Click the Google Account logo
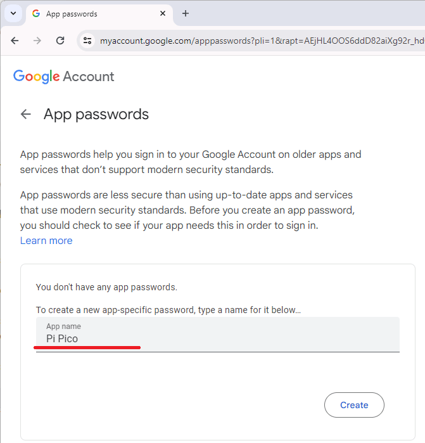This screenshot has height=443, width=425. click(64, 77)
